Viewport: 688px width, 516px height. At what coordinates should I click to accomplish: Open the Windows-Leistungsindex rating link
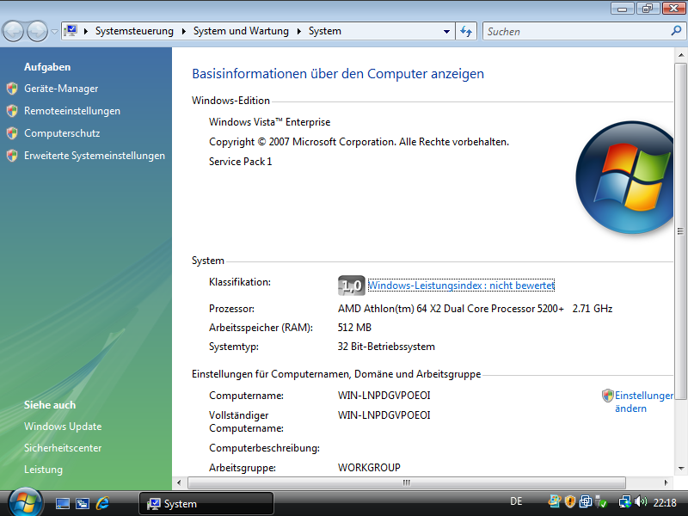coord(459,285)
